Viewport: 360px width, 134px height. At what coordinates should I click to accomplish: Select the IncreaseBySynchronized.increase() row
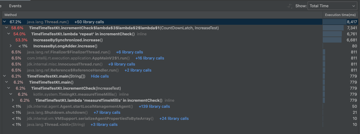pos(68,40)
